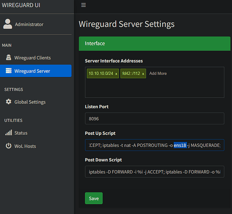This screenshot has width=232, height=214.
Task: Click the Listen Port label
Action: coord(97,107)
